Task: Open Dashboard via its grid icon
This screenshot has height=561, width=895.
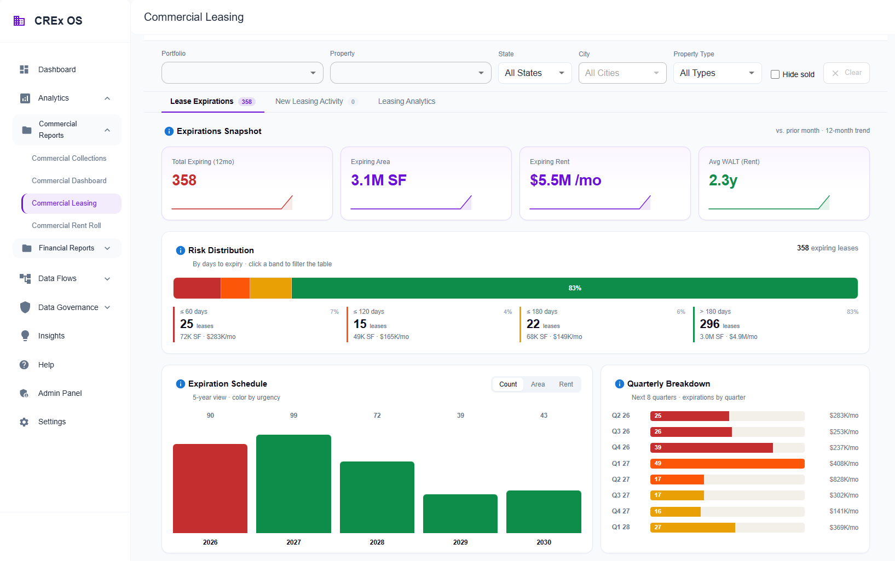Action: point(24,69)
